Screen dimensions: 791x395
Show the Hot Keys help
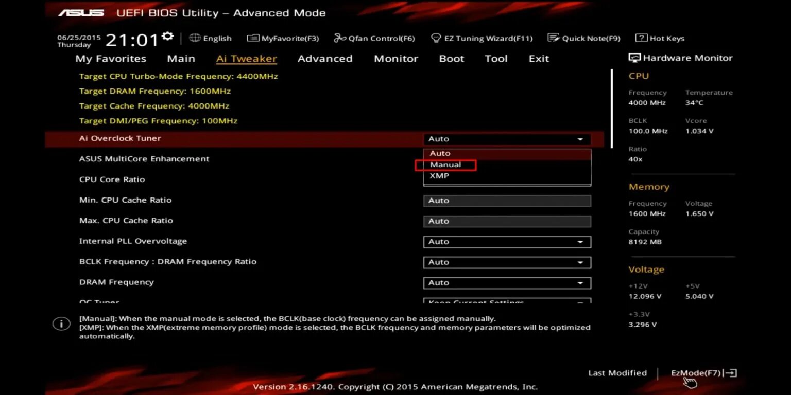660,39
